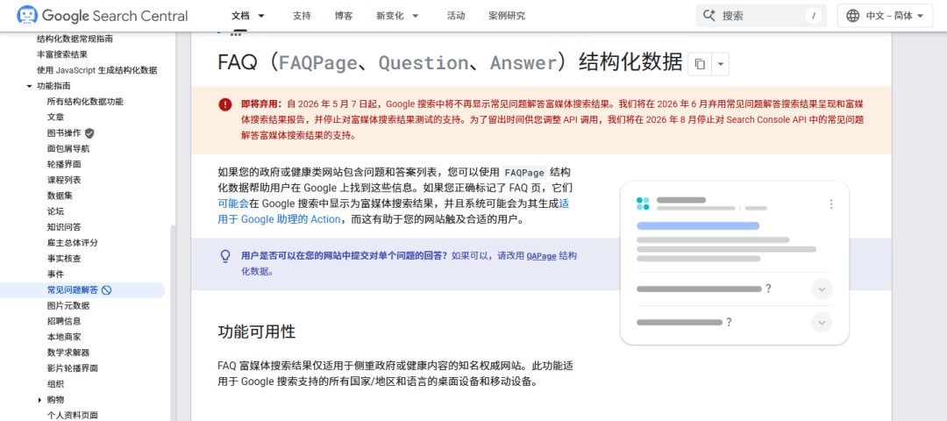Open the 活动 tab

click(x=456, y=16)
